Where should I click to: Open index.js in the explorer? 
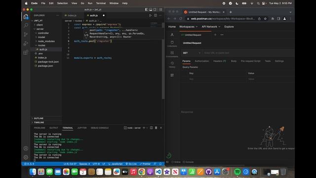pyautogui.click(x=42, y=58)
